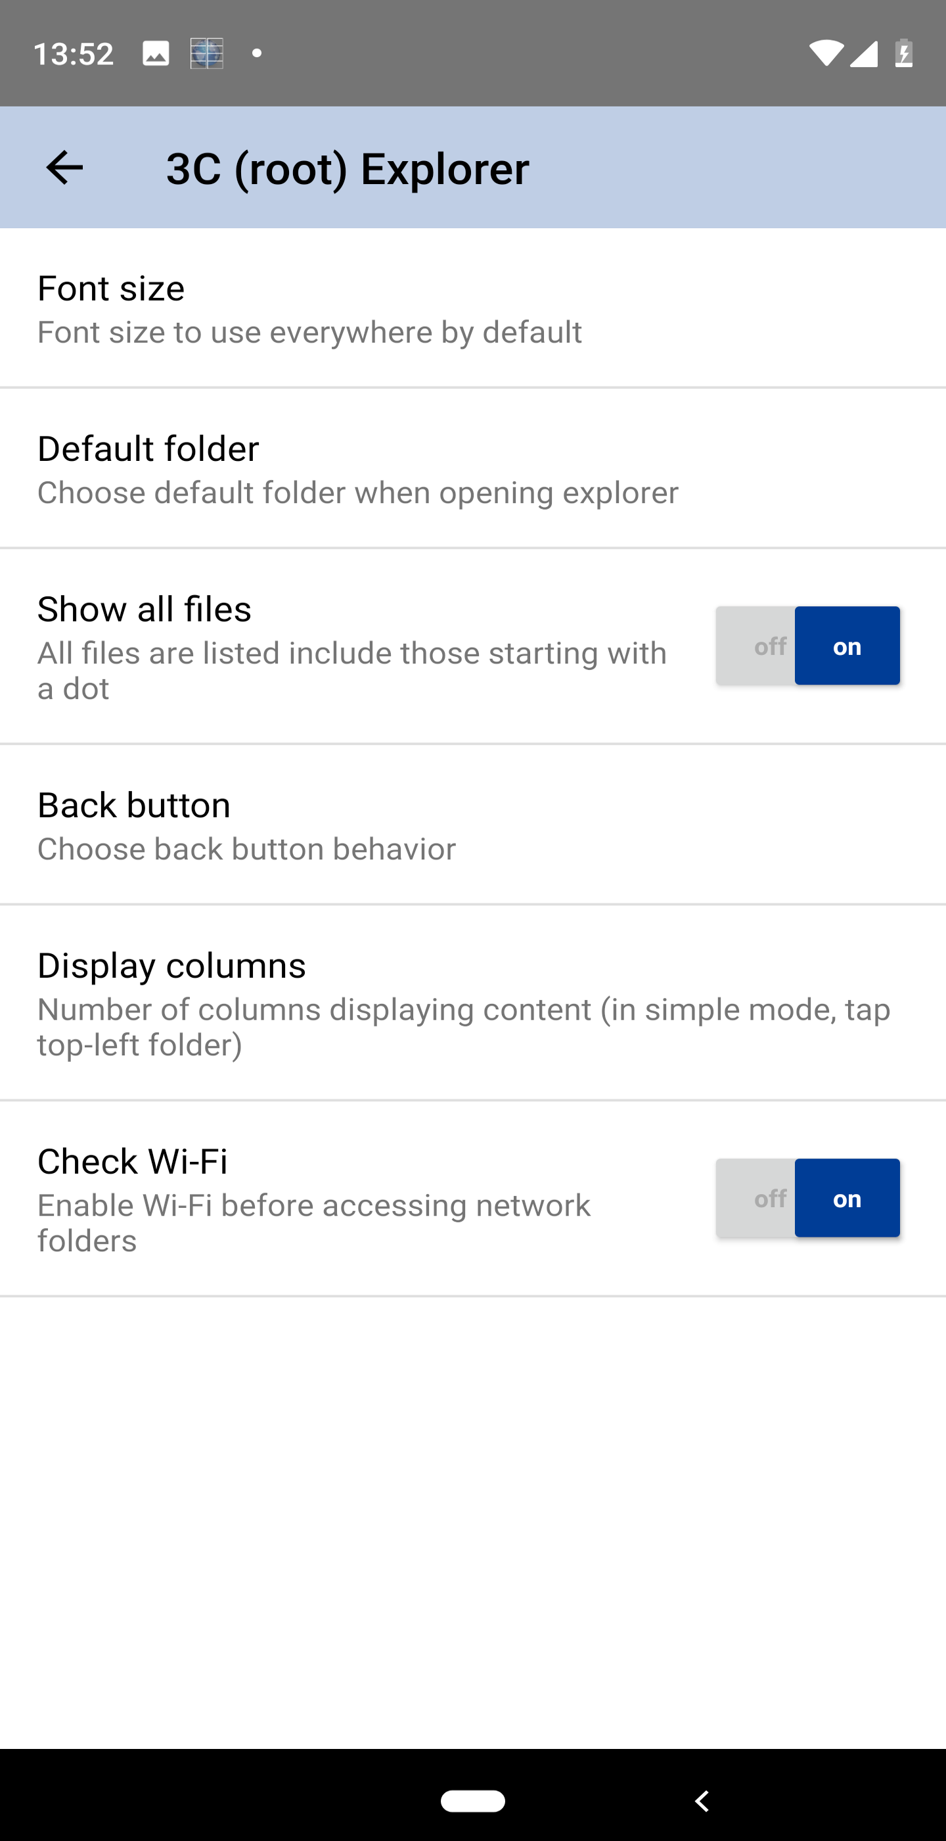Tap the battery charging status icon
This screenshot has height=1841, width=946.
pos(903,54)
